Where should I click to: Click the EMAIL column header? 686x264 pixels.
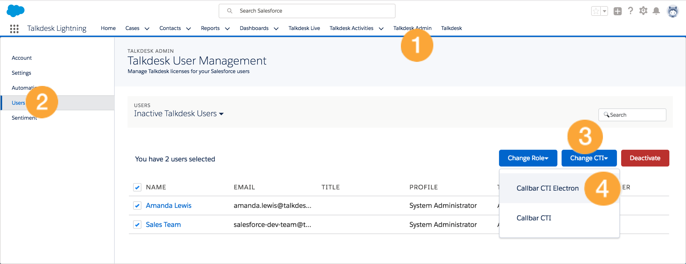pyautogui.click(x=244, y=187)
